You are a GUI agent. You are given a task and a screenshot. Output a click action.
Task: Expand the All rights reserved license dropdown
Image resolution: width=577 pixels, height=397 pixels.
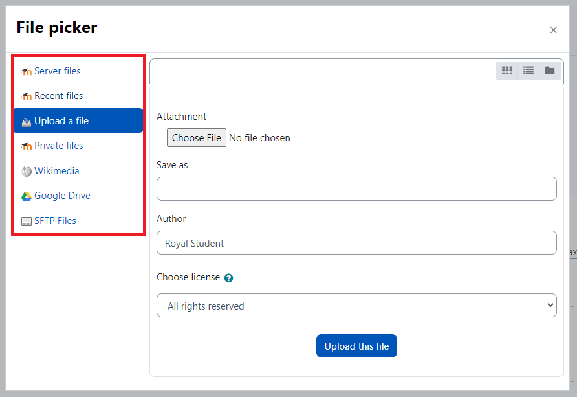pos(356,305)
